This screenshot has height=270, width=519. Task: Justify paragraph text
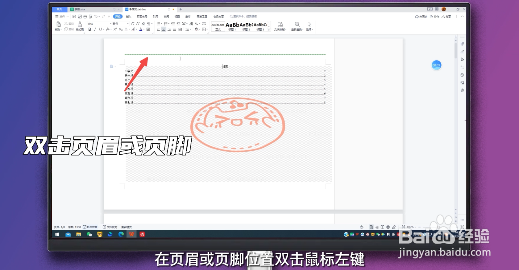click(x=175, y=30)
